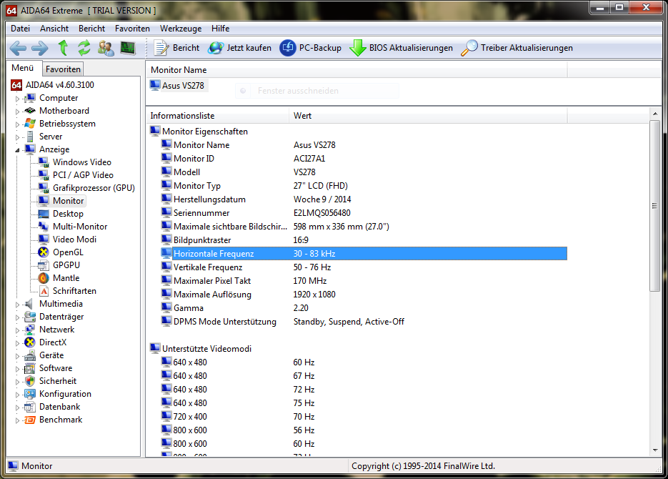Click the Schriftarten font icon
This screenshot has height=479, width=668.
pos(44,291)
